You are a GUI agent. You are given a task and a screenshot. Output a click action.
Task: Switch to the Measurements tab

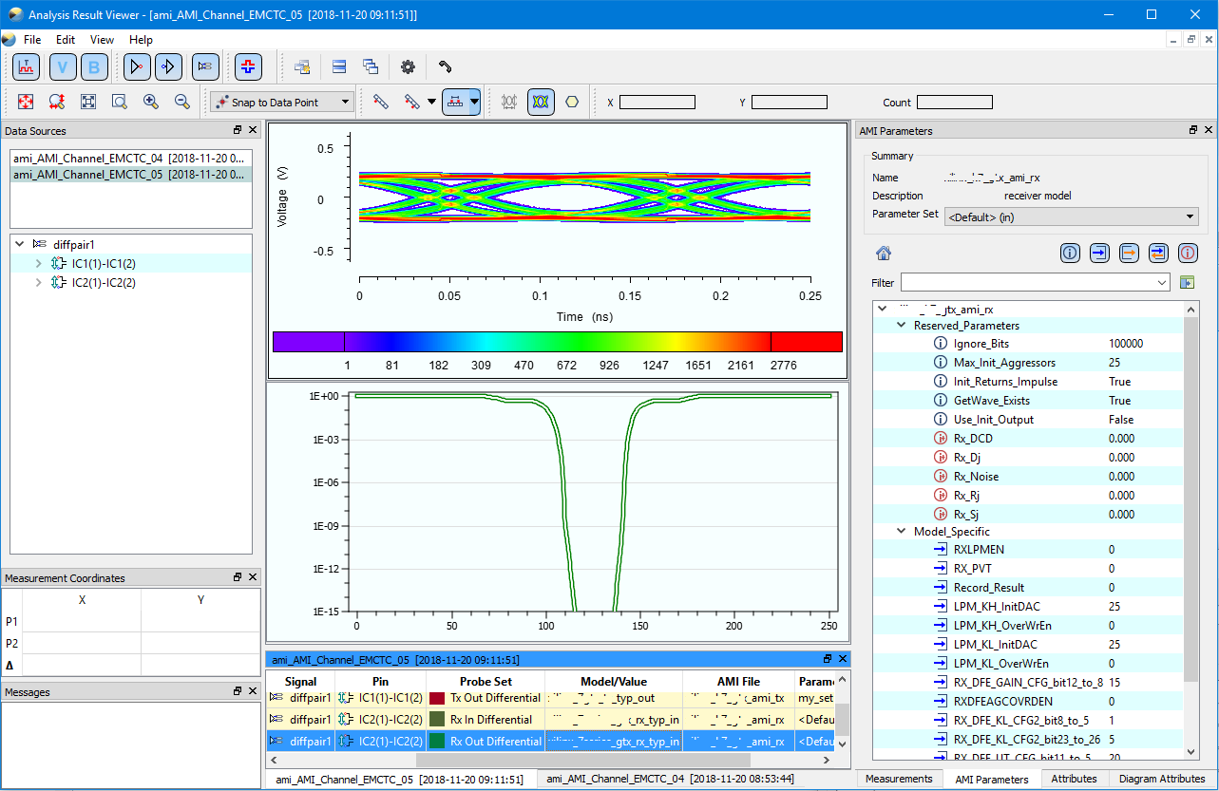(899, 779)
